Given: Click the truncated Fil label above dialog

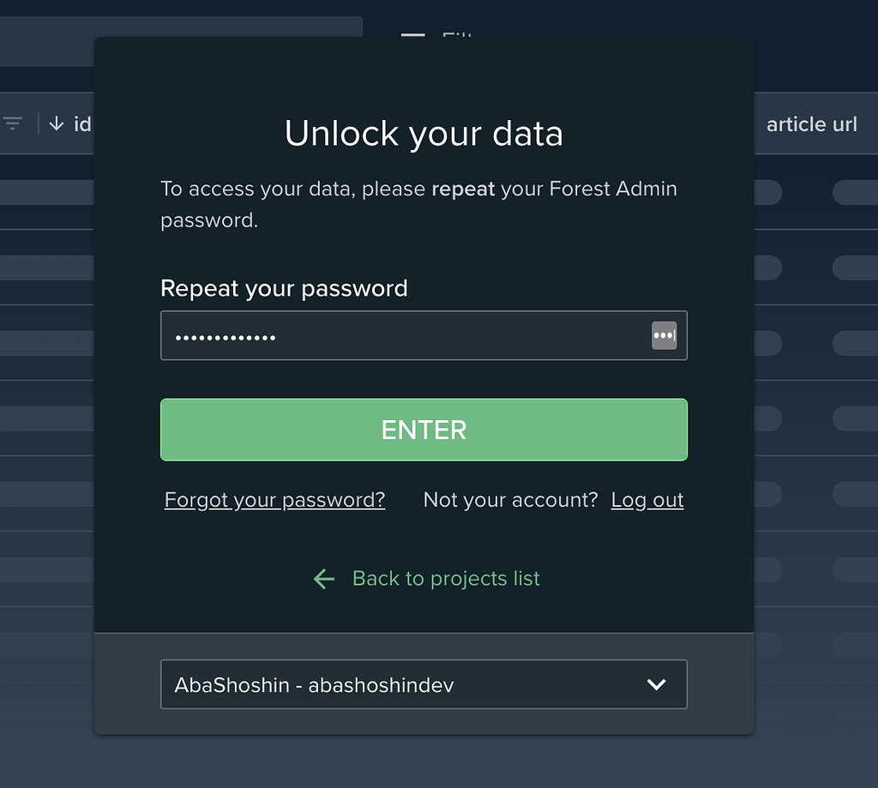Looking at the screenshot, I should tap(457, 35).
